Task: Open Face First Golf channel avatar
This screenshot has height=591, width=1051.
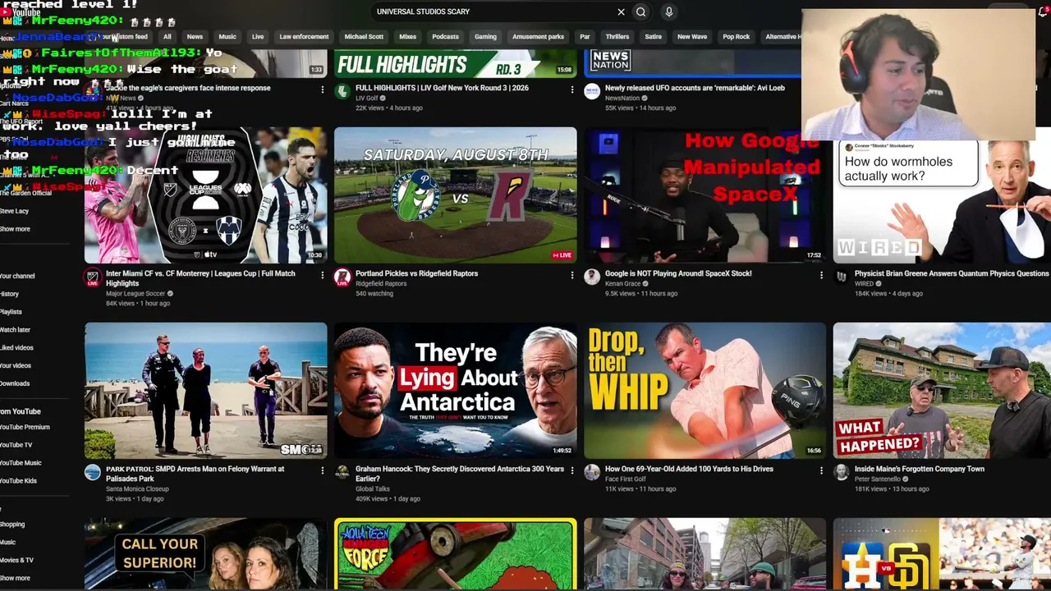Action: pos(592,472)
